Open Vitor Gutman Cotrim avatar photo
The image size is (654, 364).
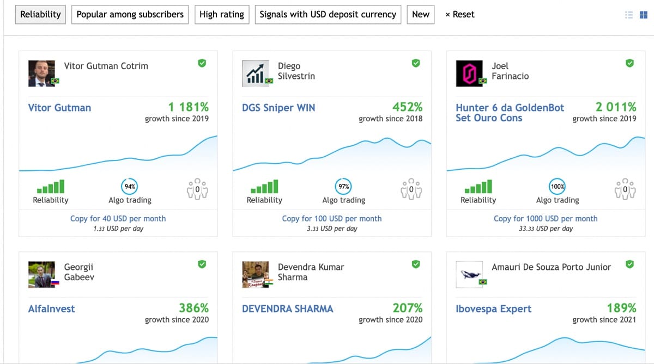pyautogui.click(x=42, y=73)
